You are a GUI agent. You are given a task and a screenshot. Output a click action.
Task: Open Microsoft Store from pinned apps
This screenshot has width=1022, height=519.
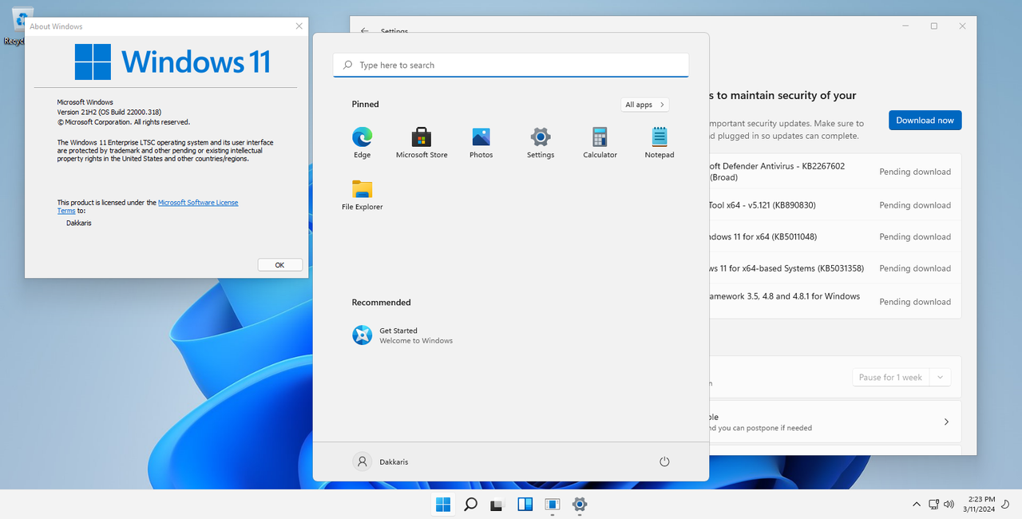(x=422, y=143)
